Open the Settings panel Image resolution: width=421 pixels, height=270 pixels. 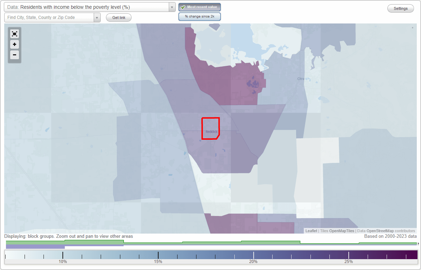[400, 8]
